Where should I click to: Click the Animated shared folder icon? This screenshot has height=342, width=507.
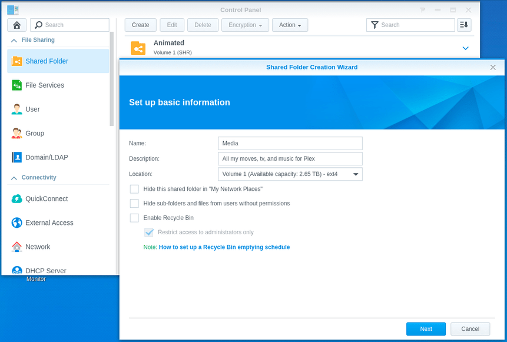pyautogui.click(x=138, y=48)
